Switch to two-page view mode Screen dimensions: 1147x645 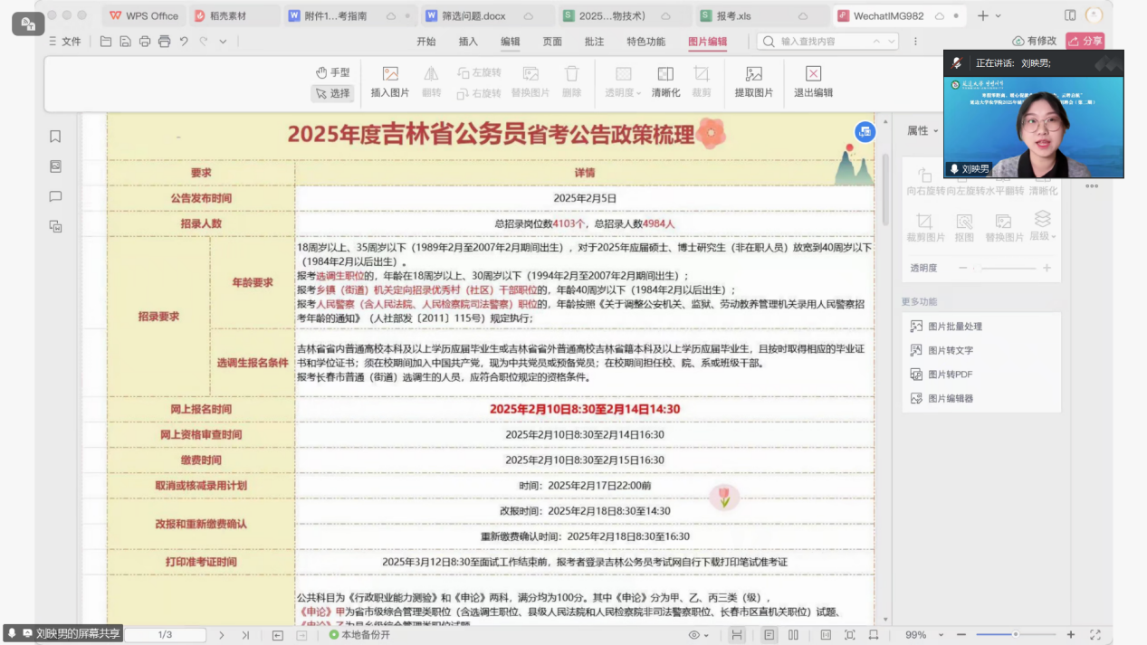(x=793, y=635)
